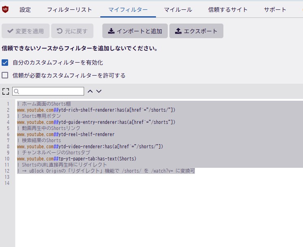Click the ytd-reel-shelf-renderer filter line
Viewport: 303px width, 247px height.
pos(66,134)
